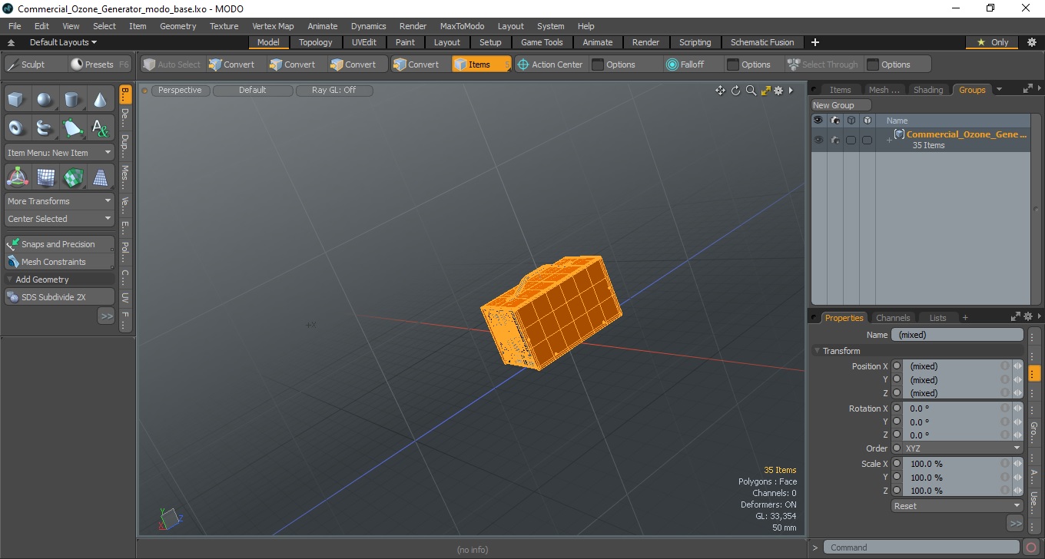Click the viewport zoom magnifier icon
The height and width of the screenshot is (559, 1045).
[751, 91]
